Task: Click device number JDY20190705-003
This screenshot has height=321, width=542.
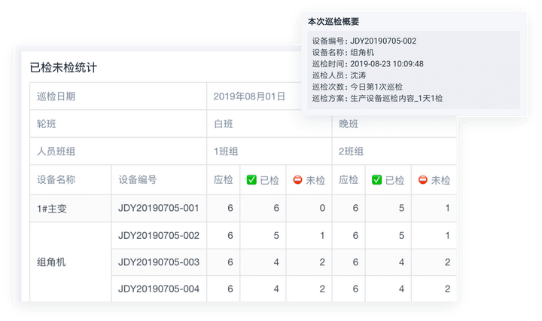Action: point(159,262)
